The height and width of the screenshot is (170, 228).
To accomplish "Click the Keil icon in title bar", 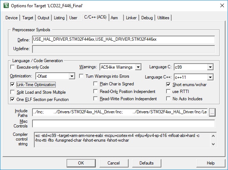I will coord(5,5).
